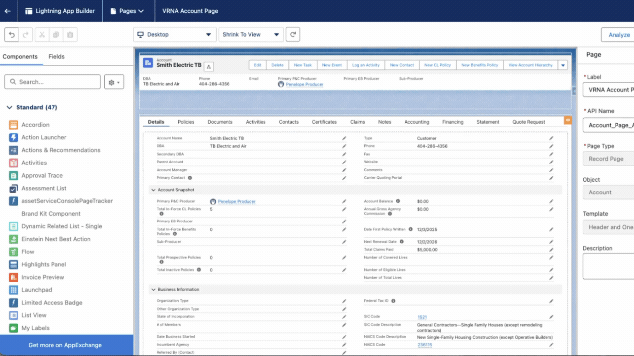The image size is (634, 356).
Task: Click the Paste clipboard icon
Action: [x=70, y=35]
